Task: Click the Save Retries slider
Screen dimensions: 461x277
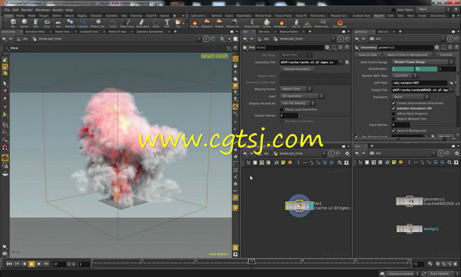Action: pyautogui.click(x=433, y=125)
